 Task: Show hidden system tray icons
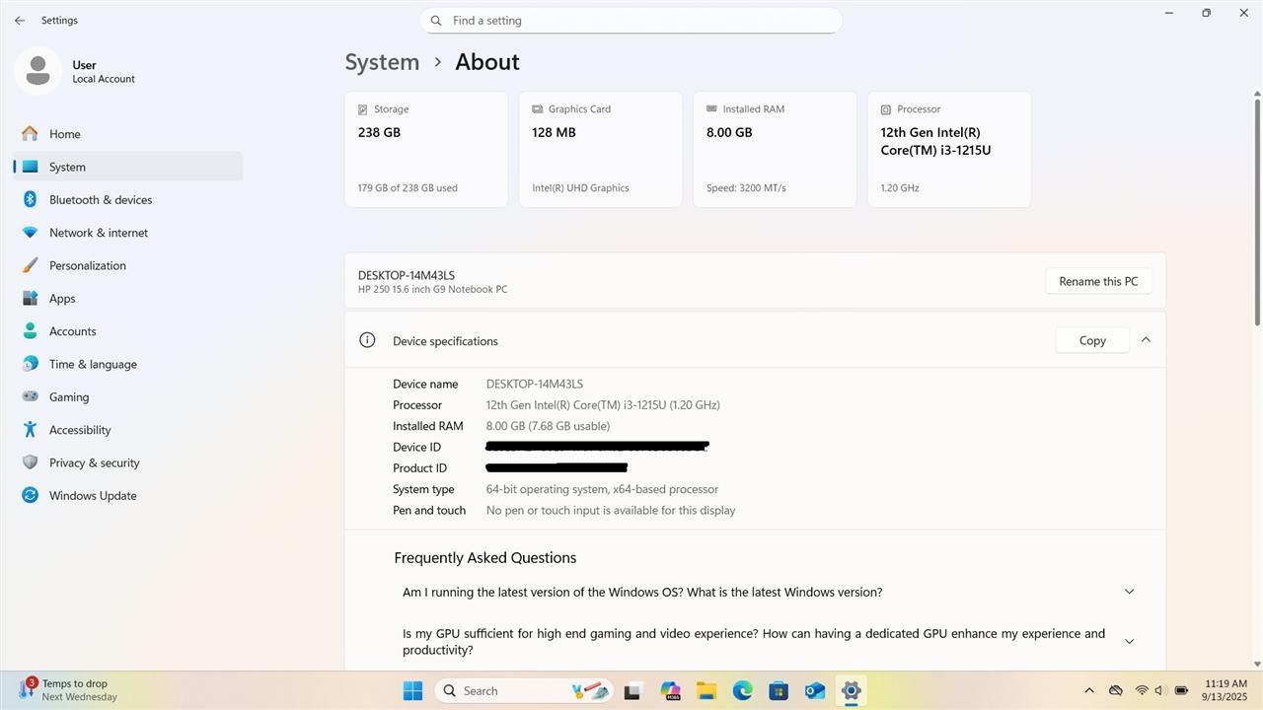pyautogui.click(x=1089, y=690)
